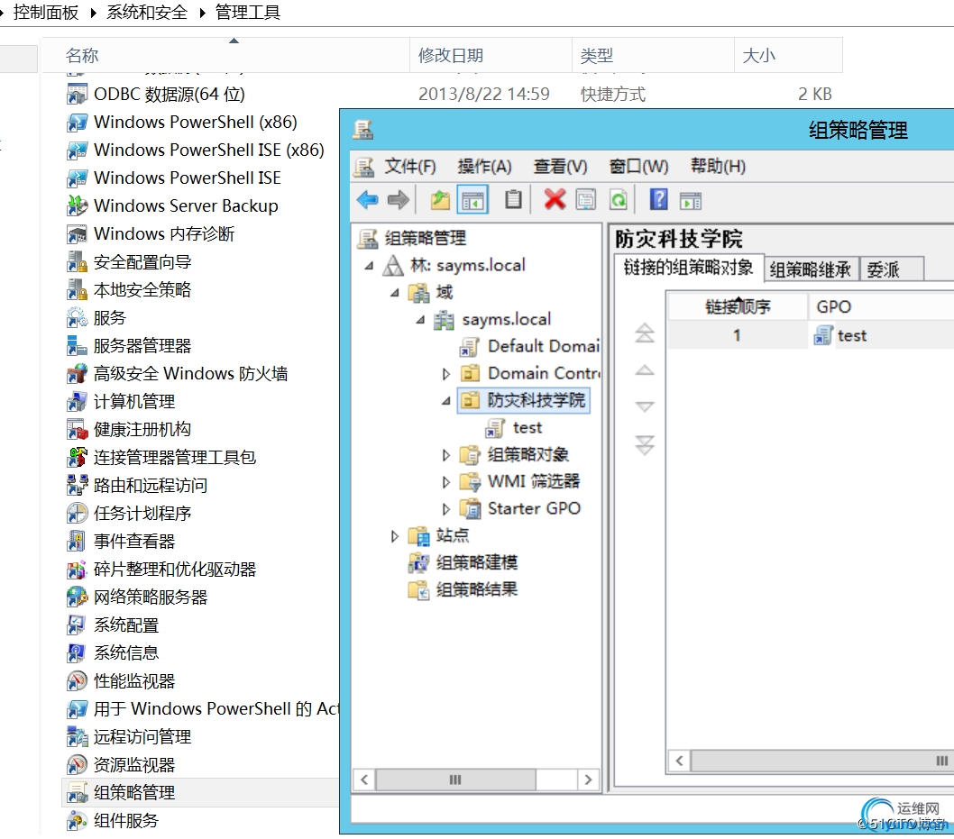The image size is (954, 839).
Task: Open the 查看(V) menu
Action: [x=560, y=166]
